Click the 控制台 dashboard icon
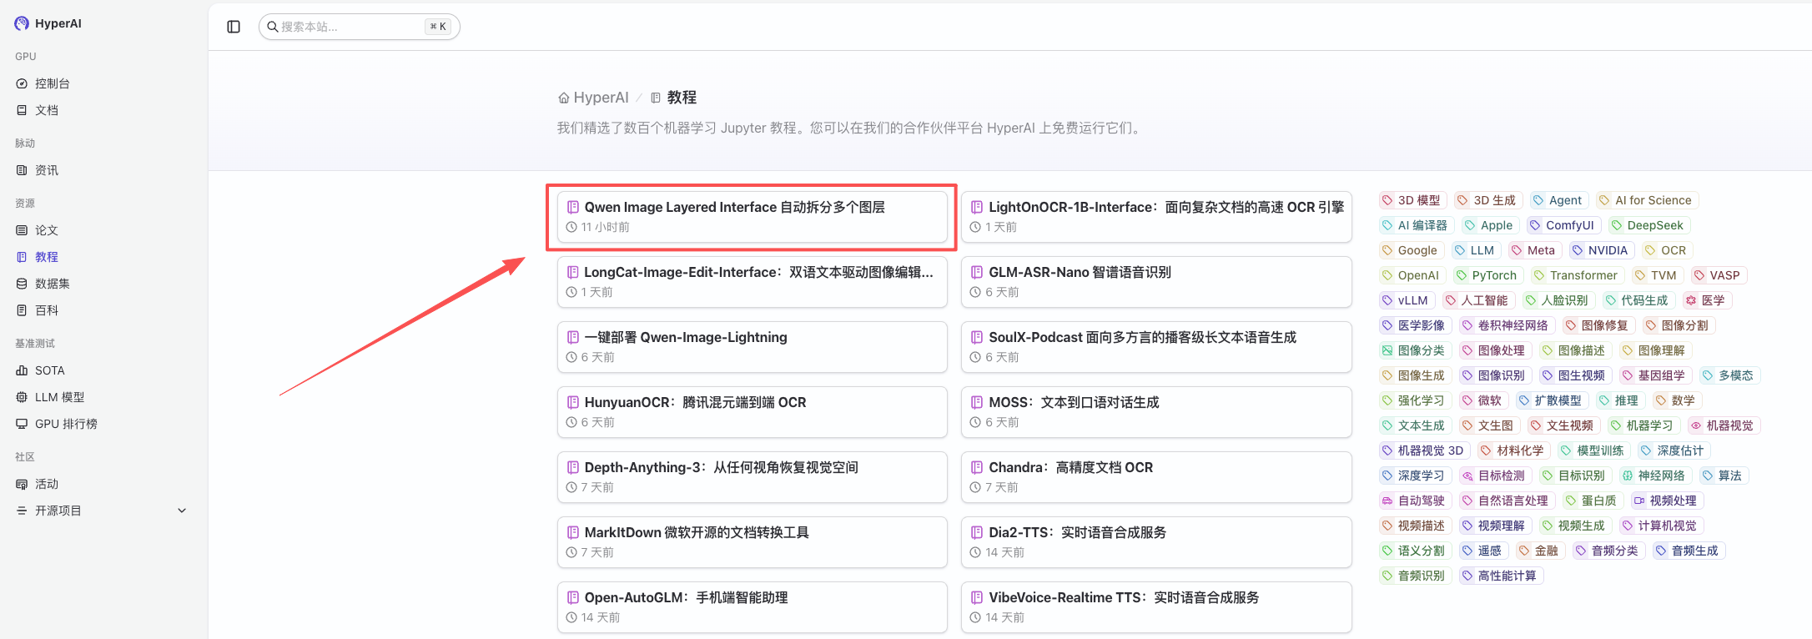 22,83
